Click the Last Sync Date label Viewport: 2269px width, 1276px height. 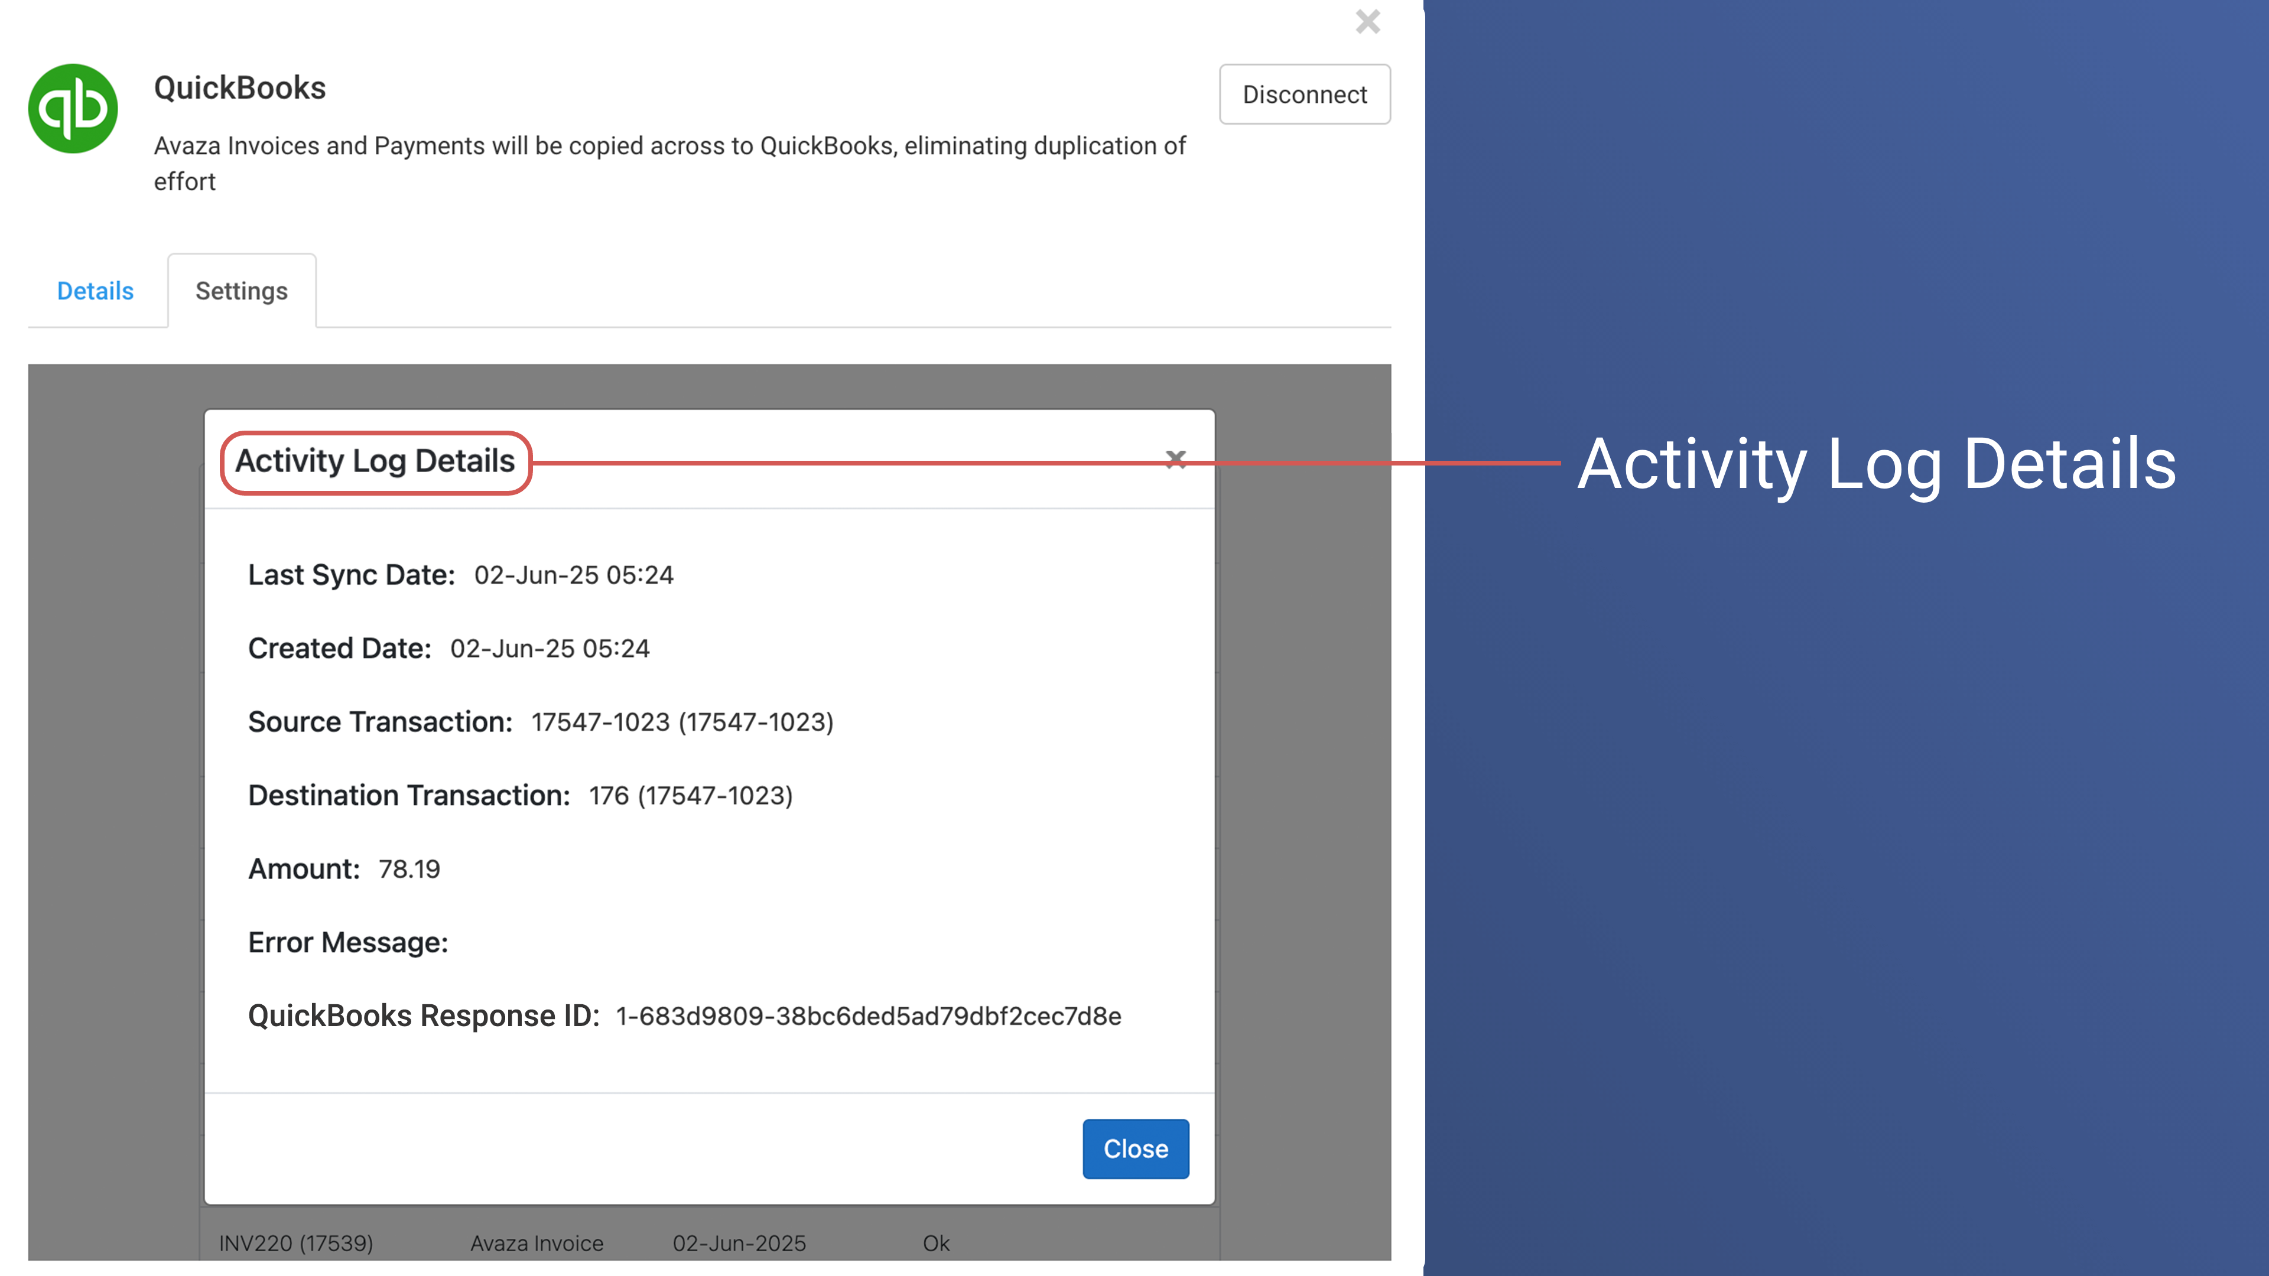[x=352, y=575]
